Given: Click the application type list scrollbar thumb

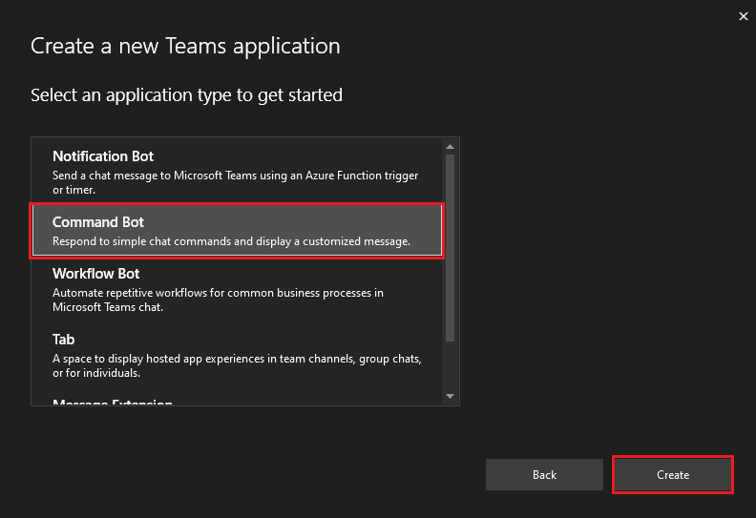Looking at the screenshot, I should pos(451,248).
